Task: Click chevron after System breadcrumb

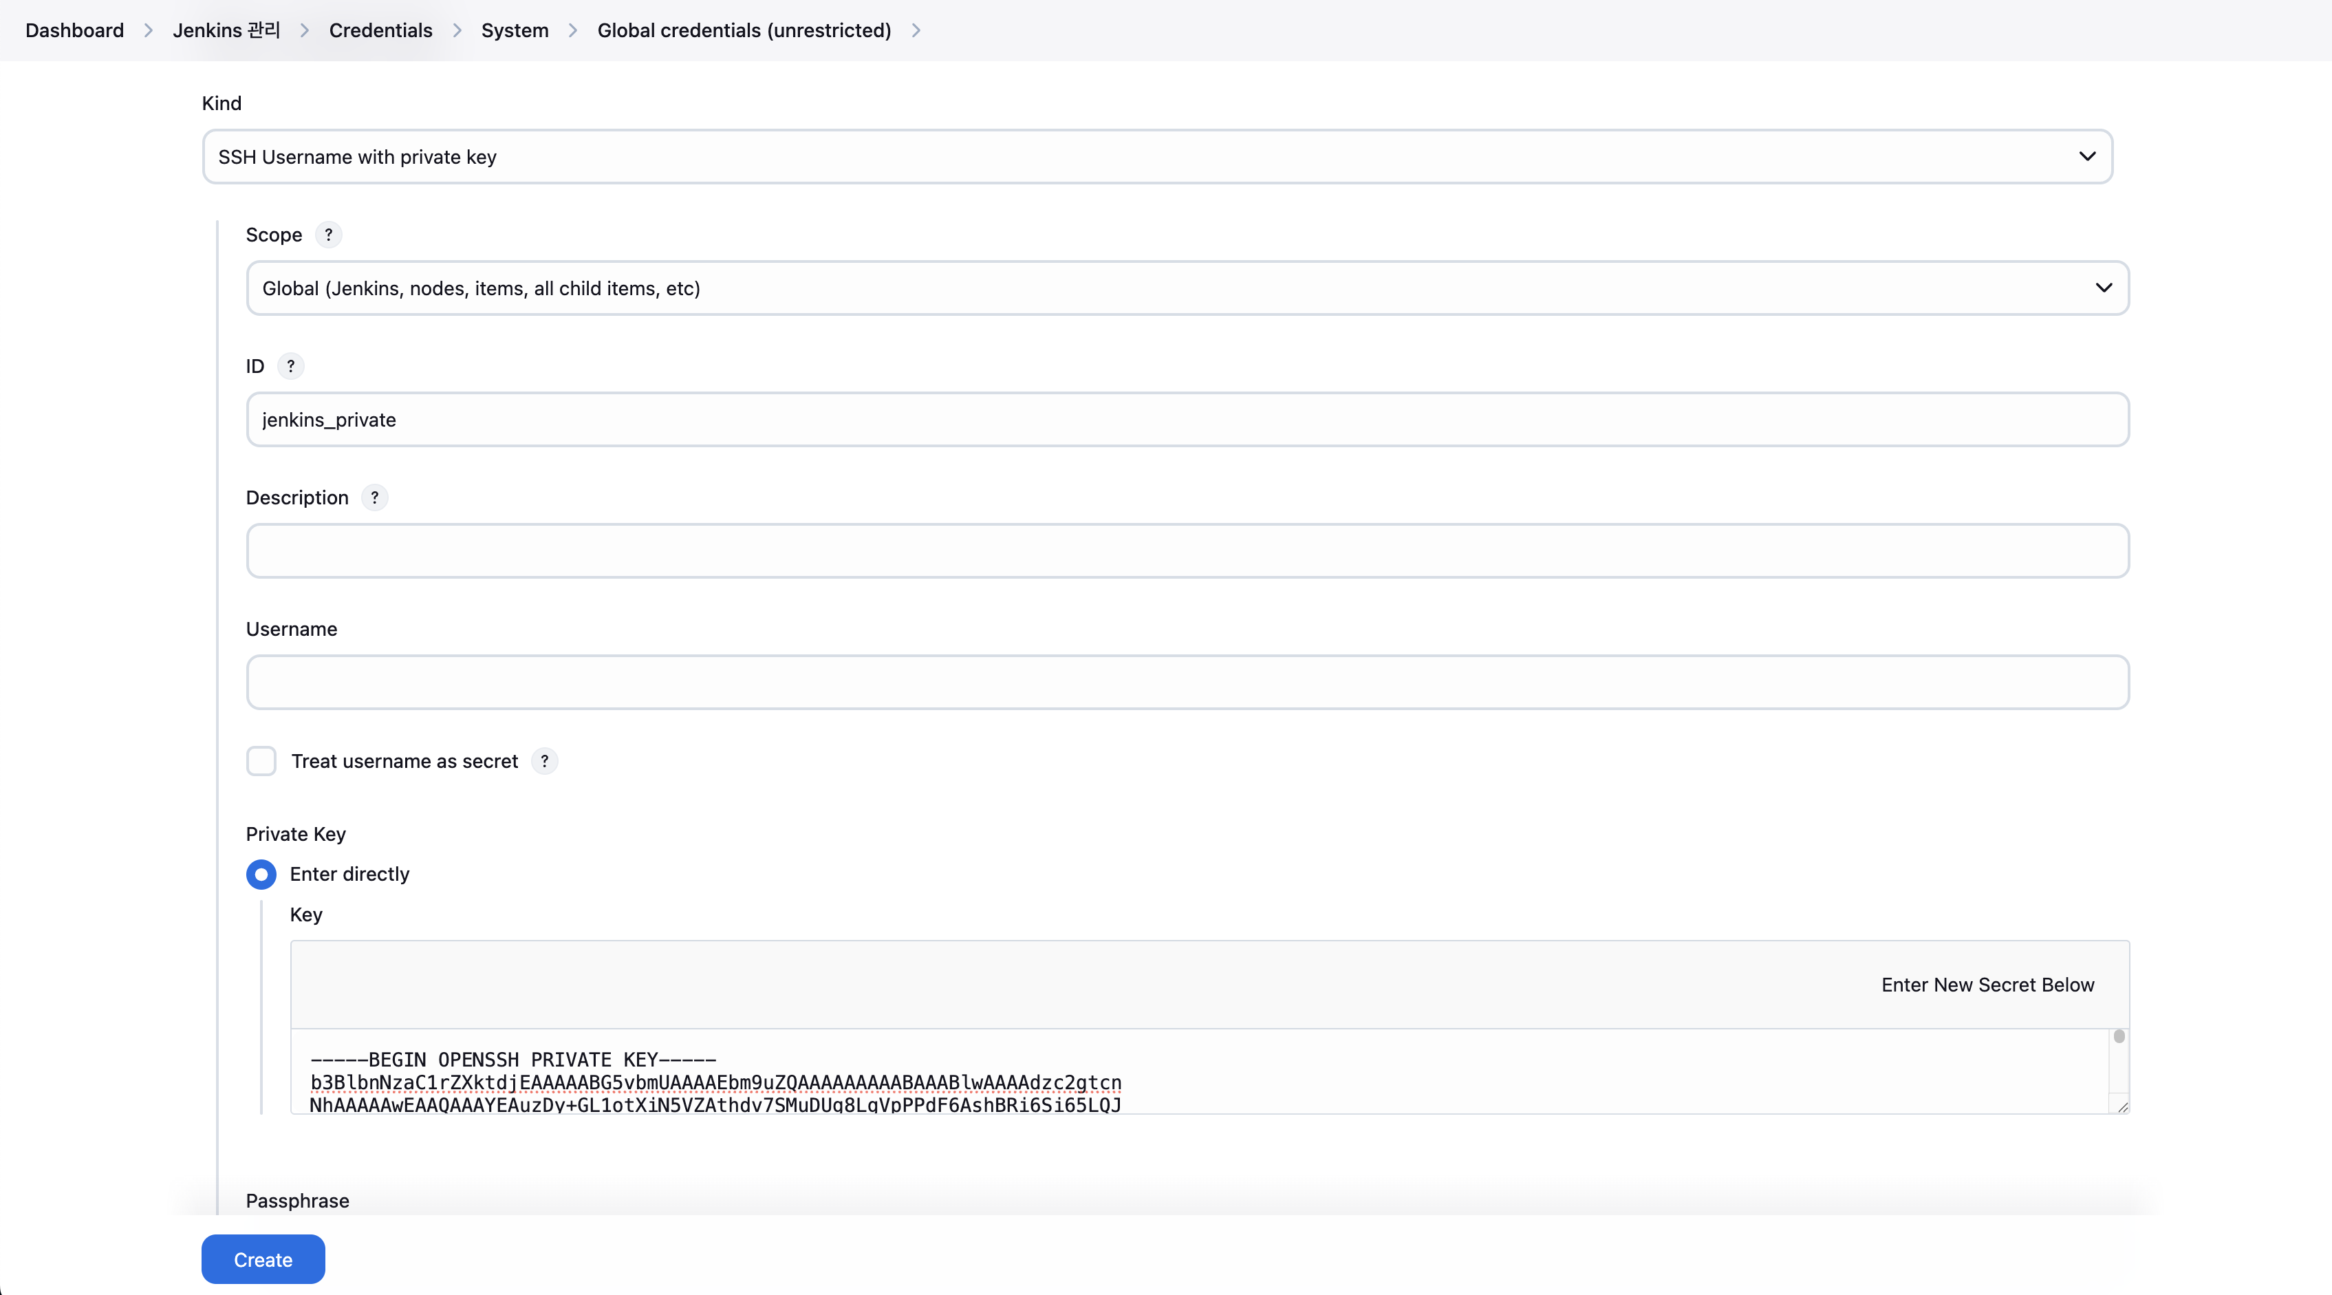Action: [573, 30]
